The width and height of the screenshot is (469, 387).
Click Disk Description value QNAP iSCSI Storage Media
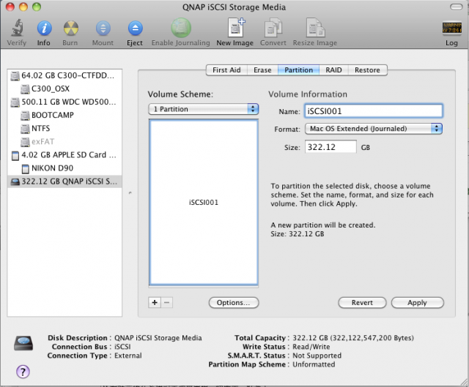[158, 338]
